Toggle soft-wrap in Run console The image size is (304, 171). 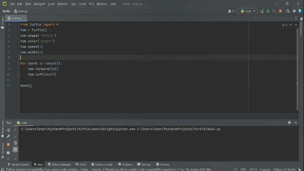(x=15, y=143)
